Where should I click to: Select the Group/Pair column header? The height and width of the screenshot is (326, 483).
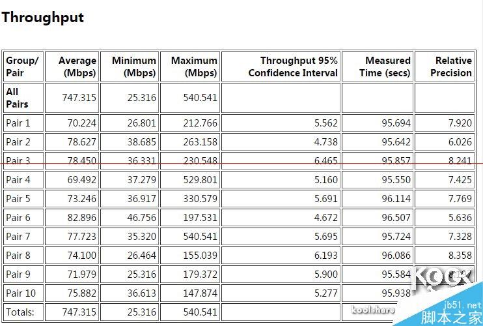point(23,67)
